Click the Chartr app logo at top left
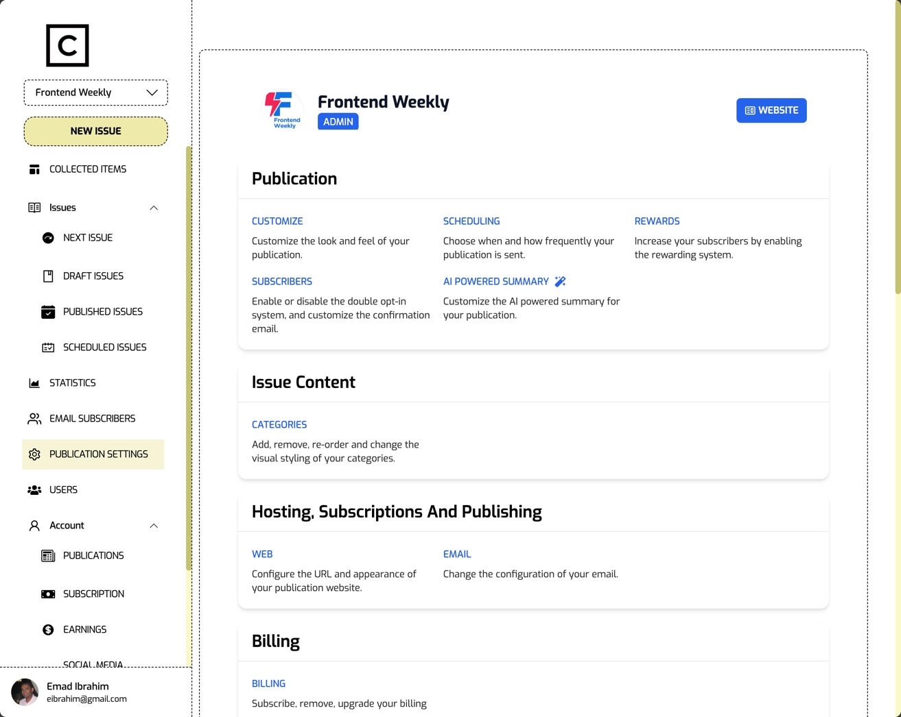The width and height of the screenshot is (901, 717). tap(67, 45)
